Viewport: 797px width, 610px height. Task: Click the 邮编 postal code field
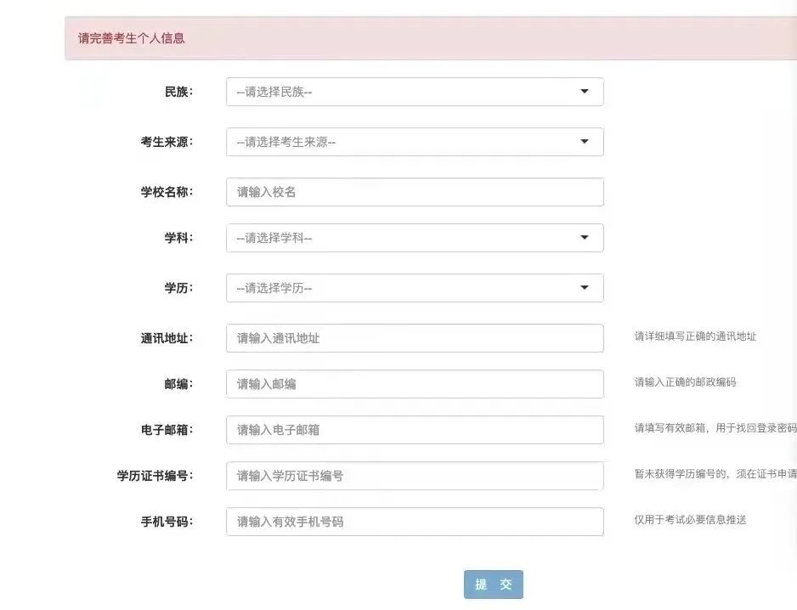point(414,383)
